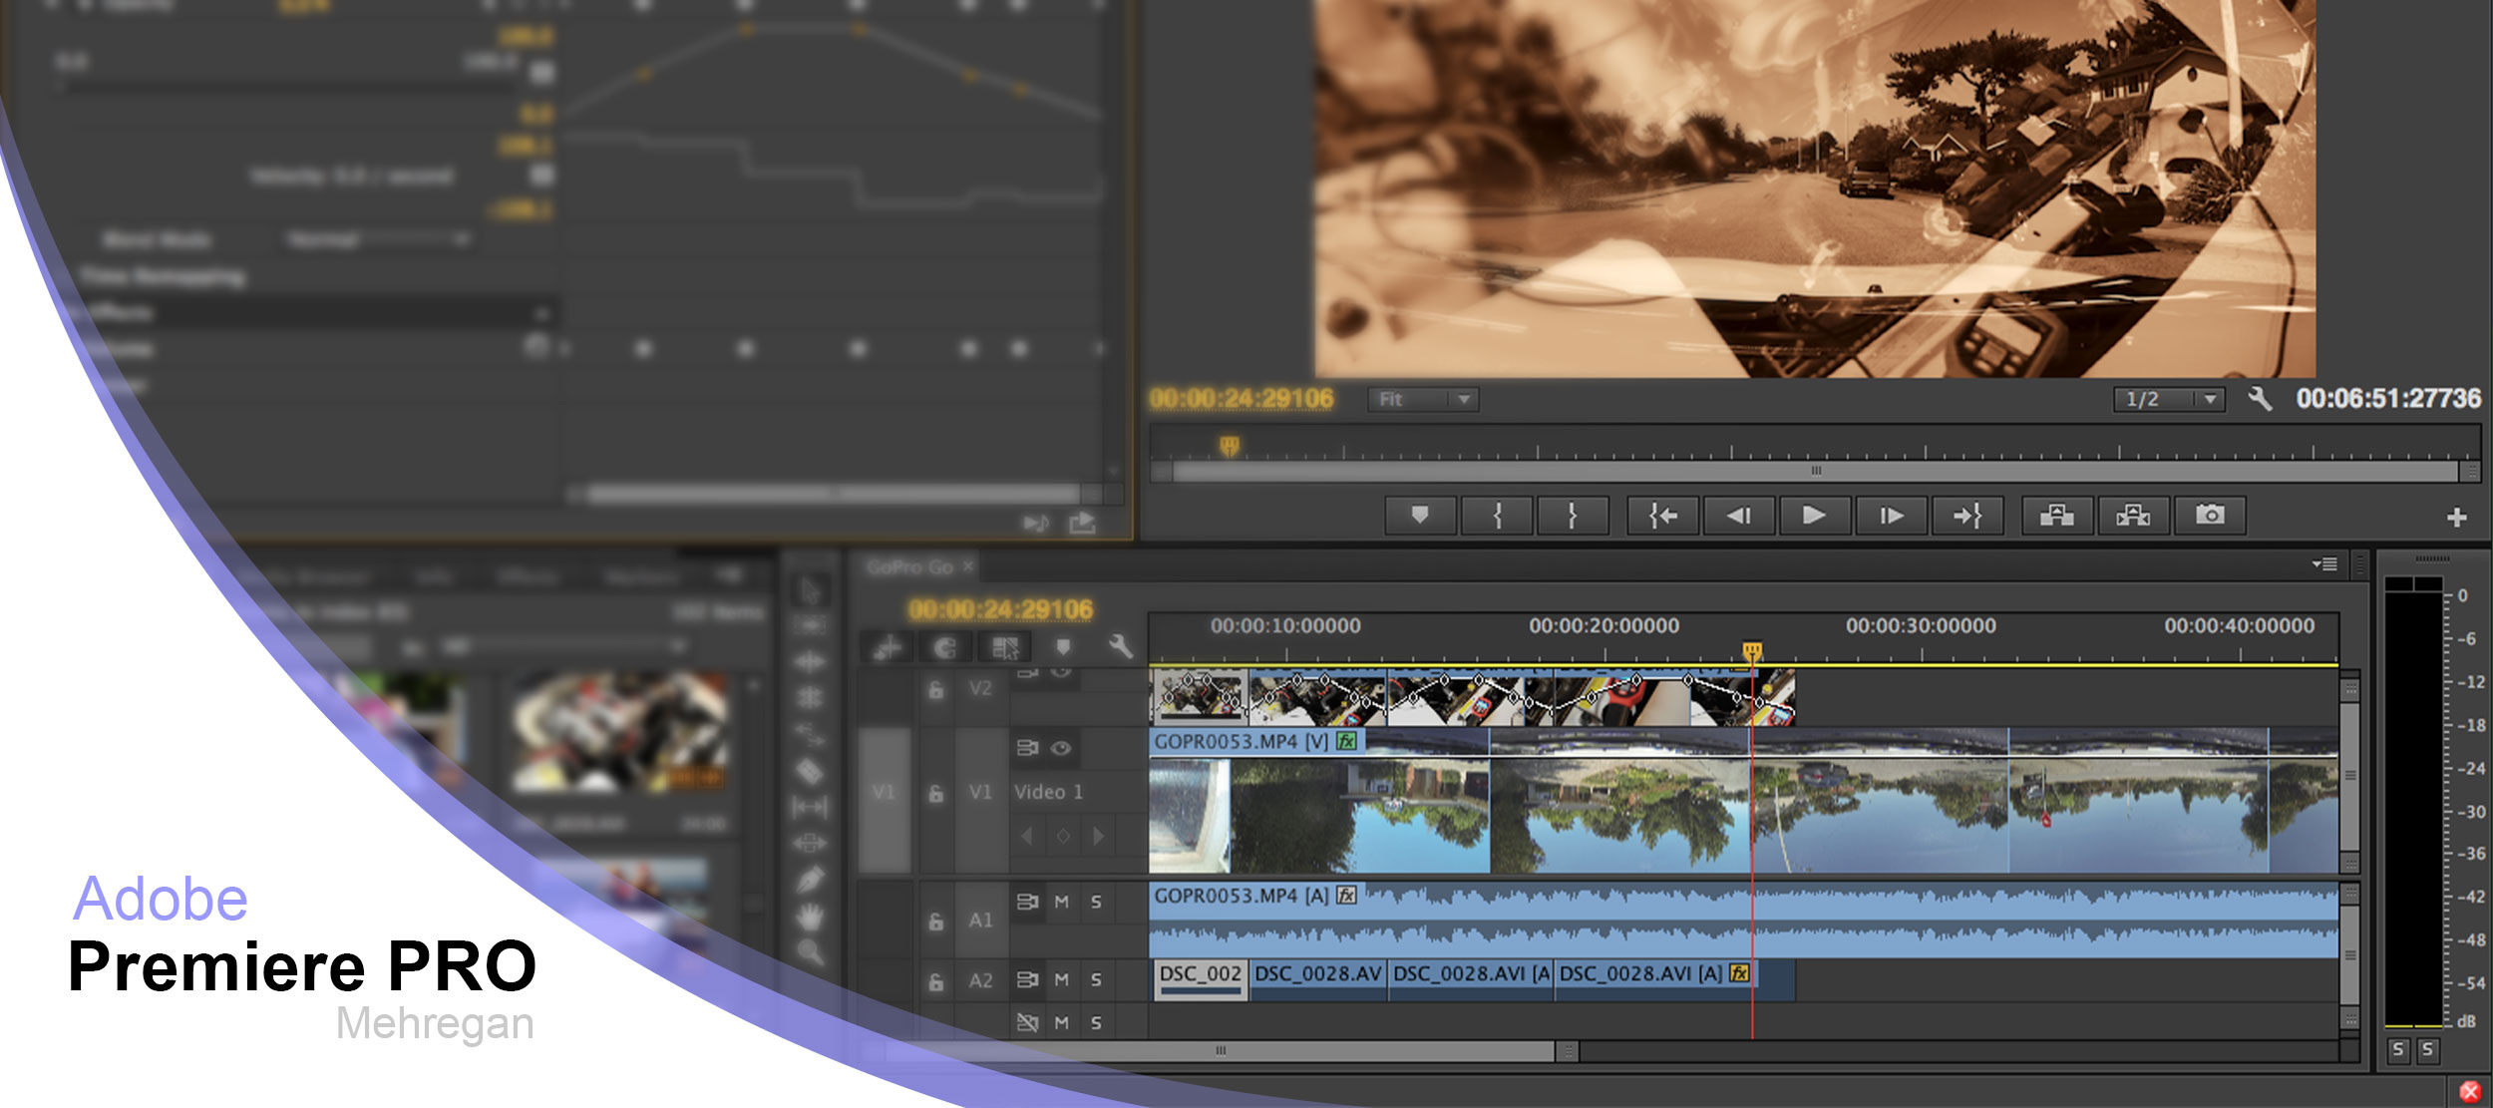Click the timeline timecode 00:00:24:29106

click(x=1001, y=609)
